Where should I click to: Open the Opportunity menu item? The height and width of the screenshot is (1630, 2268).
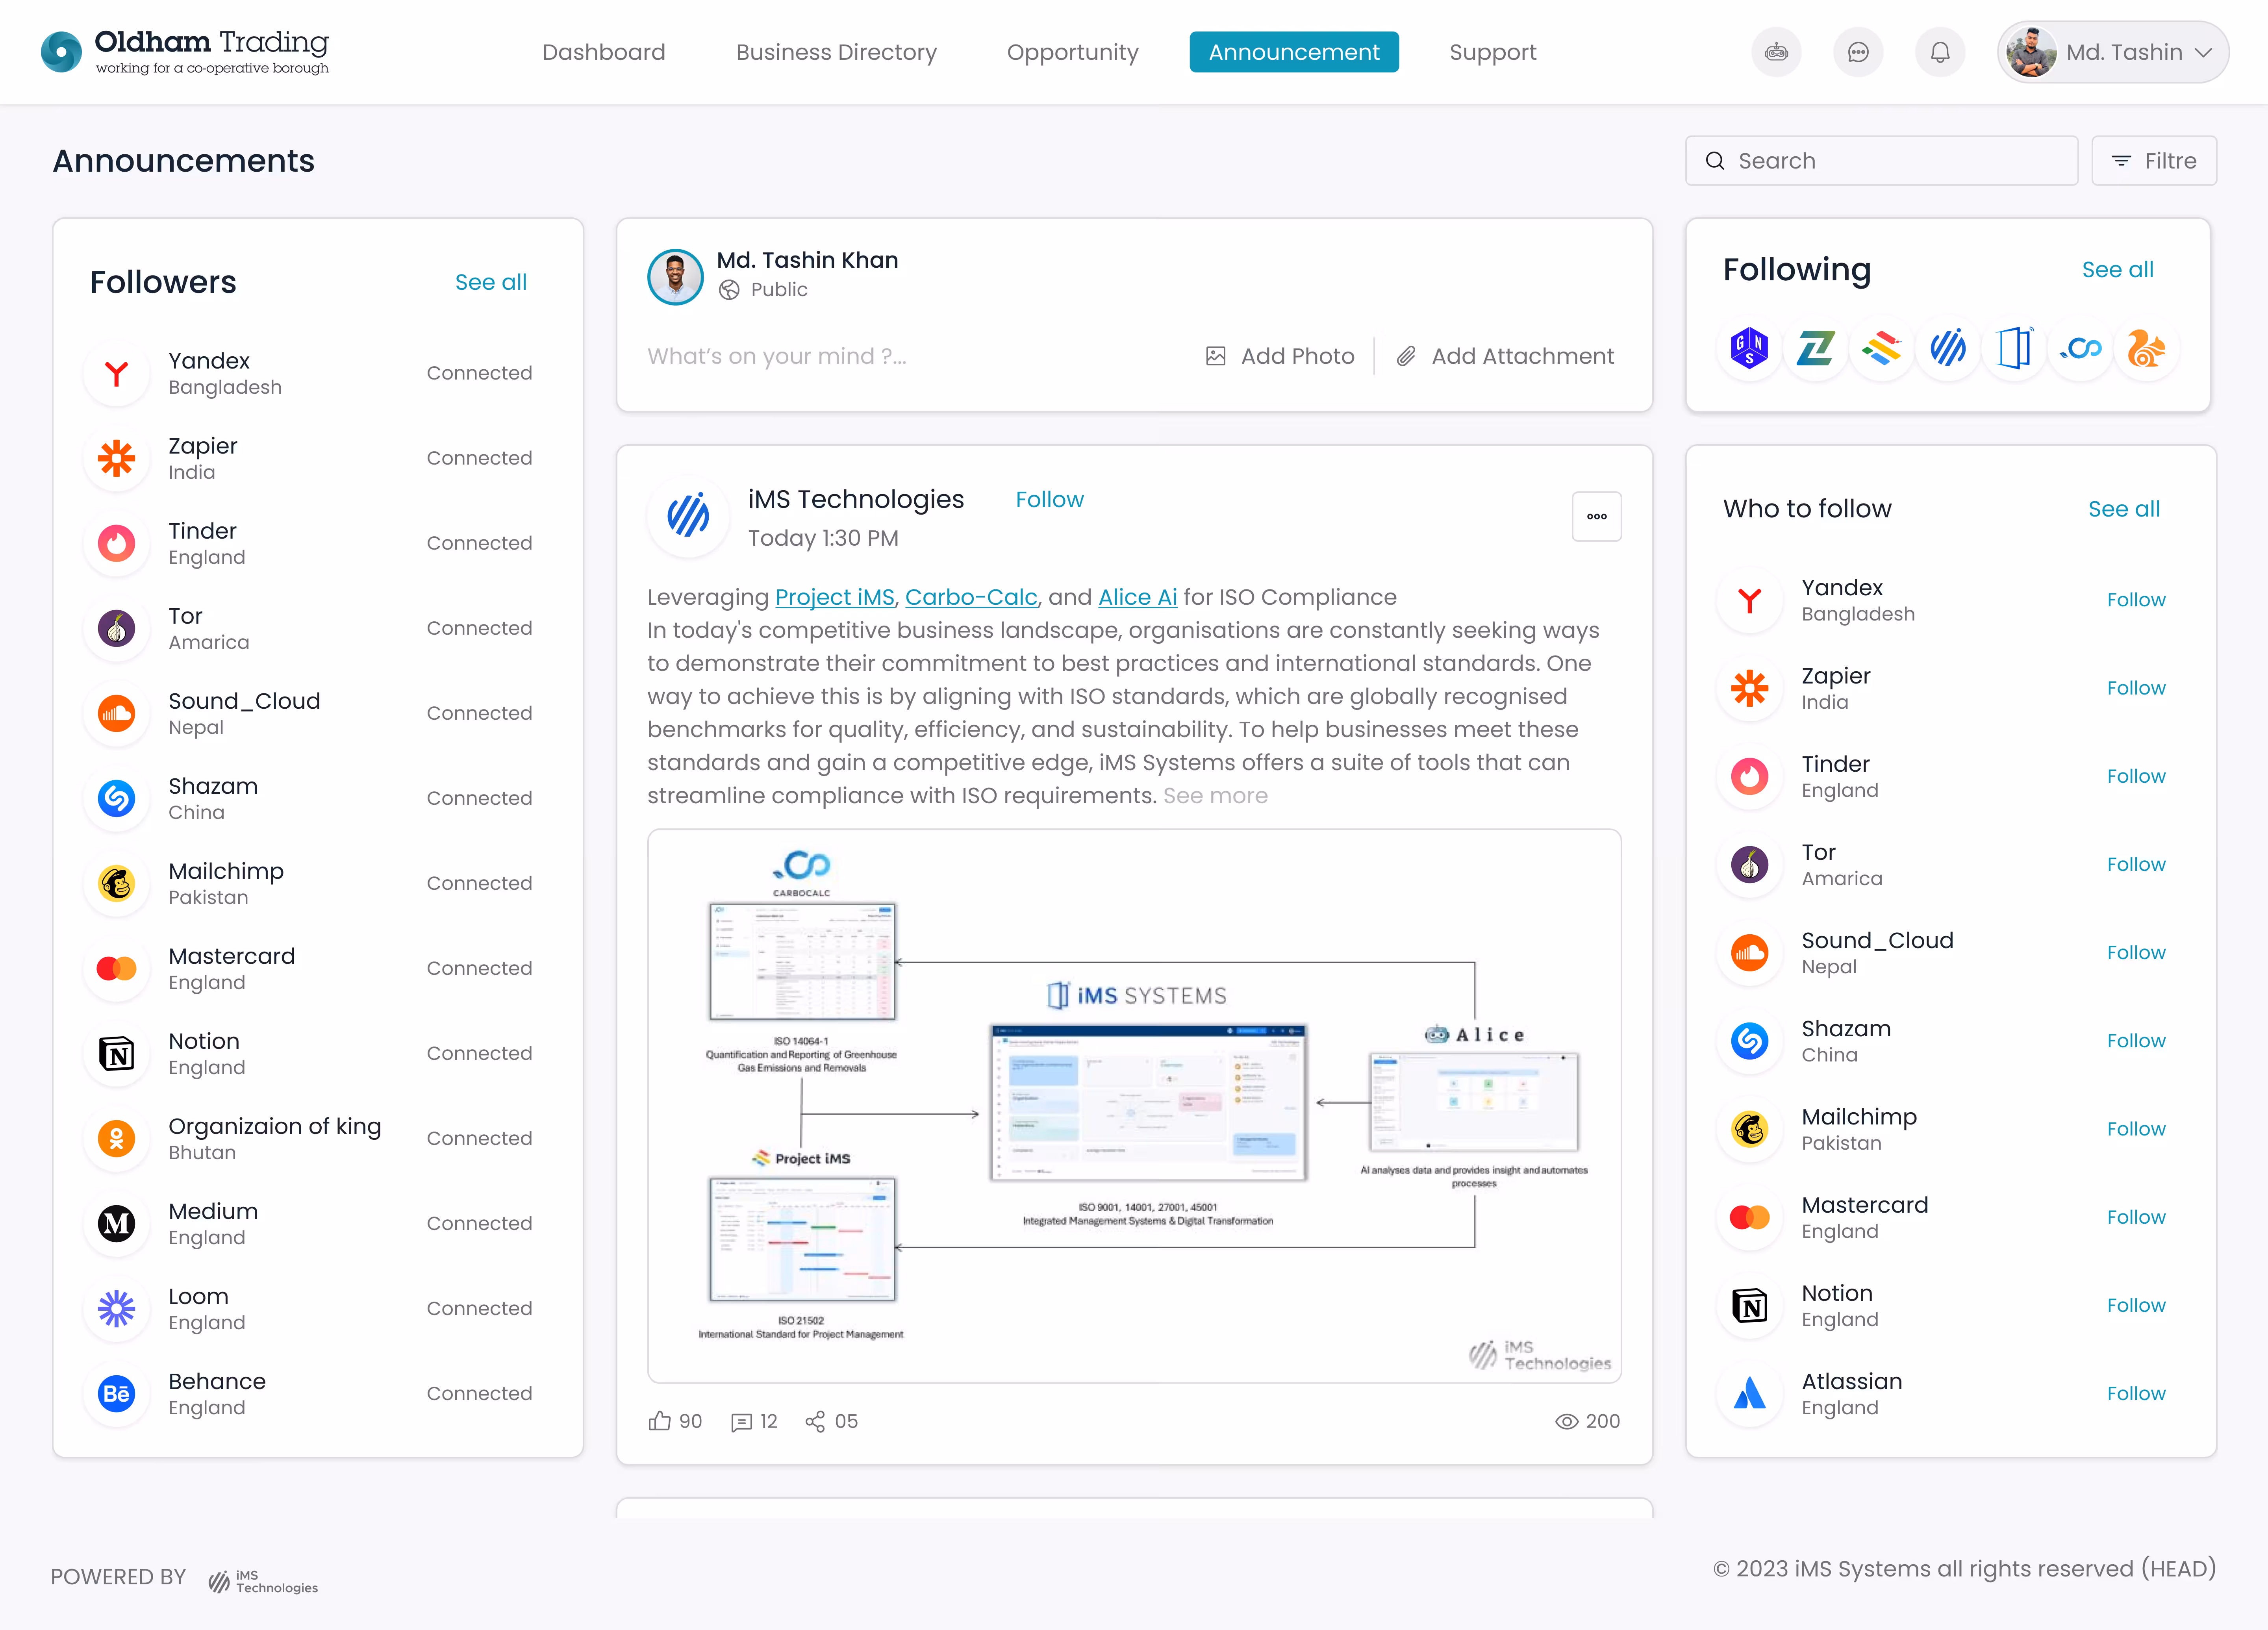pos(1072,52)
